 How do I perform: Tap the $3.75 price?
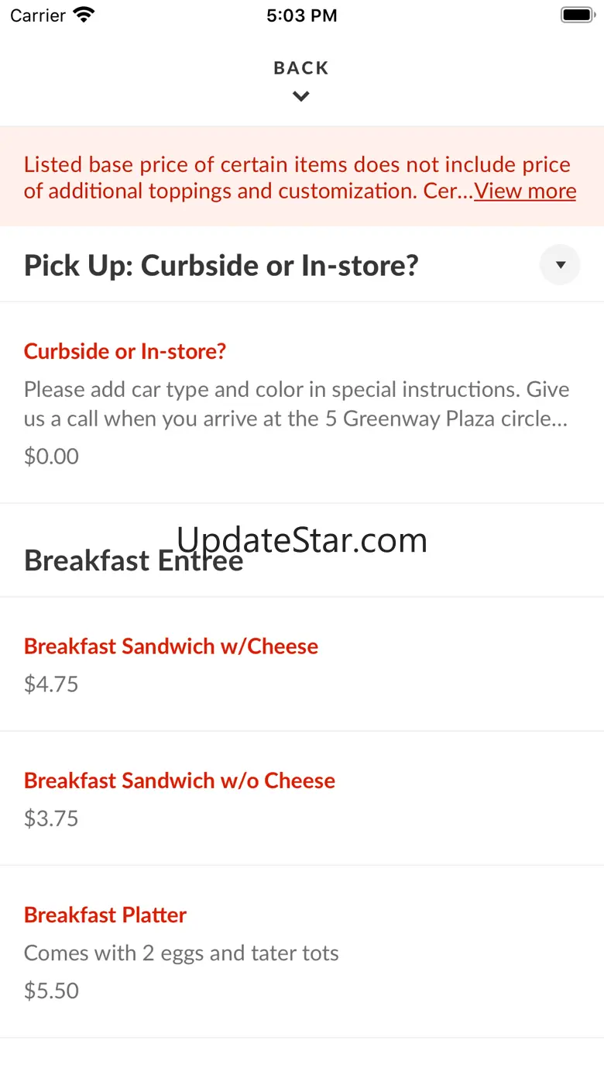click(x=51, y=818)
